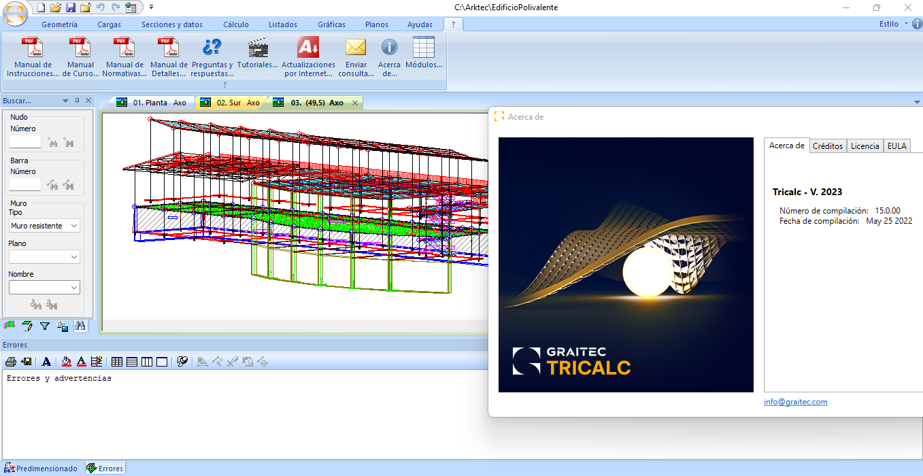Open the Licencia tab in Acerca de
The width and height of the screenshot is (923, 476).
click(x=865, y=146)
